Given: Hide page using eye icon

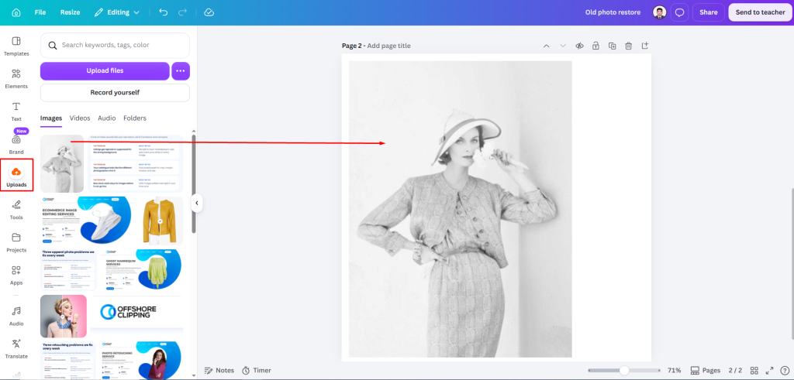Looking at the screenshot, I should 579,46.
